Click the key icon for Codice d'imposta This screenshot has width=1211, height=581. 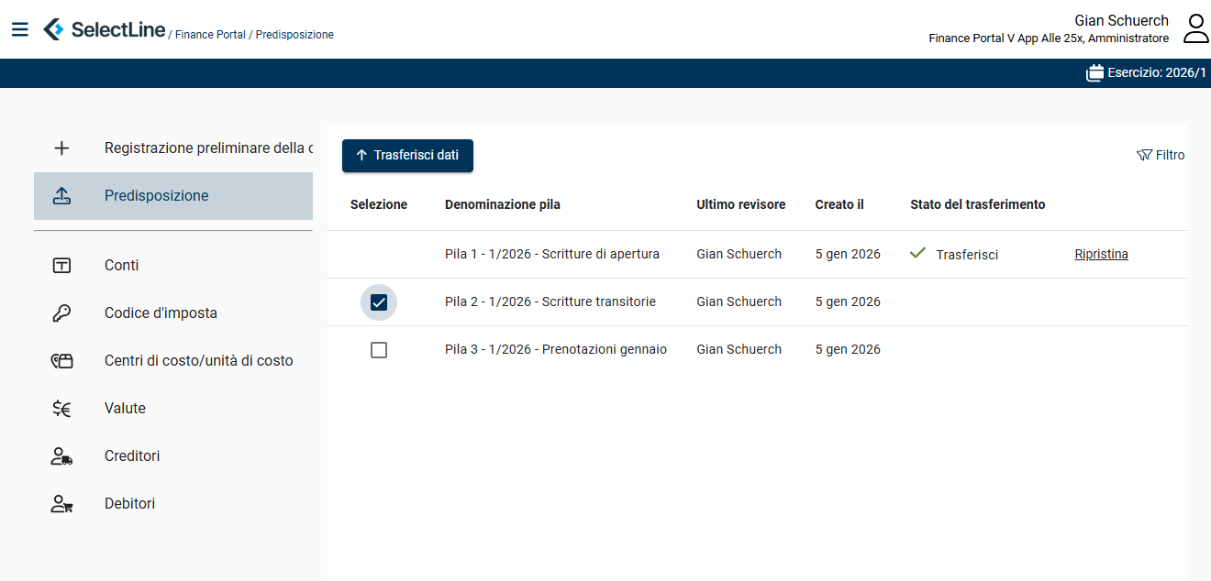click(61, 313)
